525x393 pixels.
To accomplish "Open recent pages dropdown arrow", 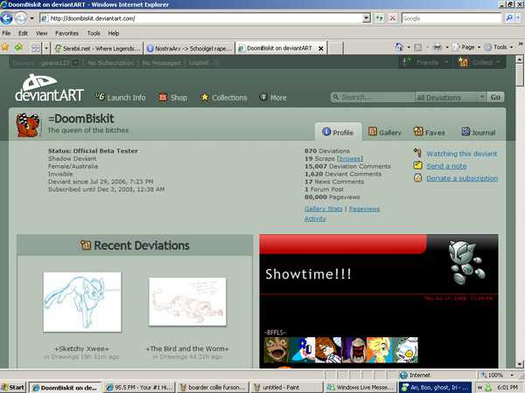I will click(32, 18).
